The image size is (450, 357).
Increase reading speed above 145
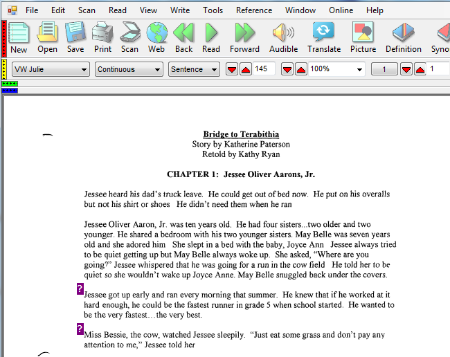pos(246,69)
